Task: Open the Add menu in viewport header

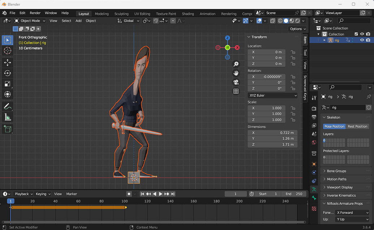Action: [78, 21]
